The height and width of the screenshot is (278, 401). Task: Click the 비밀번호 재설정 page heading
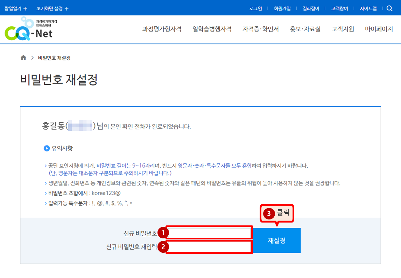tap(59, 80)
